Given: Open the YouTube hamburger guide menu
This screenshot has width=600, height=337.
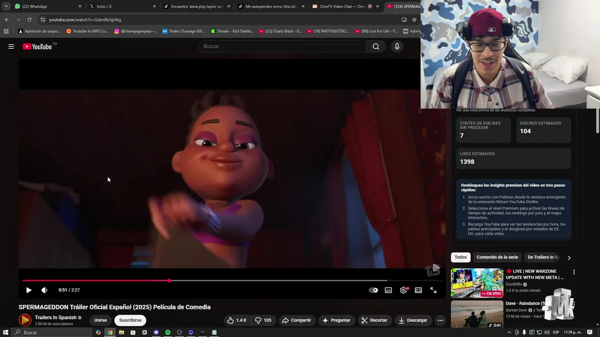Looking at the screenshot, I should pos(11,46).
